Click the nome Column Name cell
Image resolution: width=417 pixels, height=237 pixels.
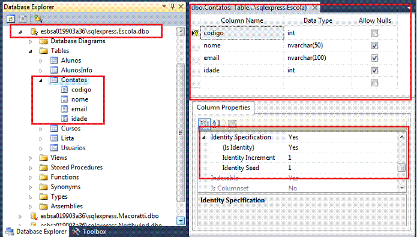click(242, 45)
